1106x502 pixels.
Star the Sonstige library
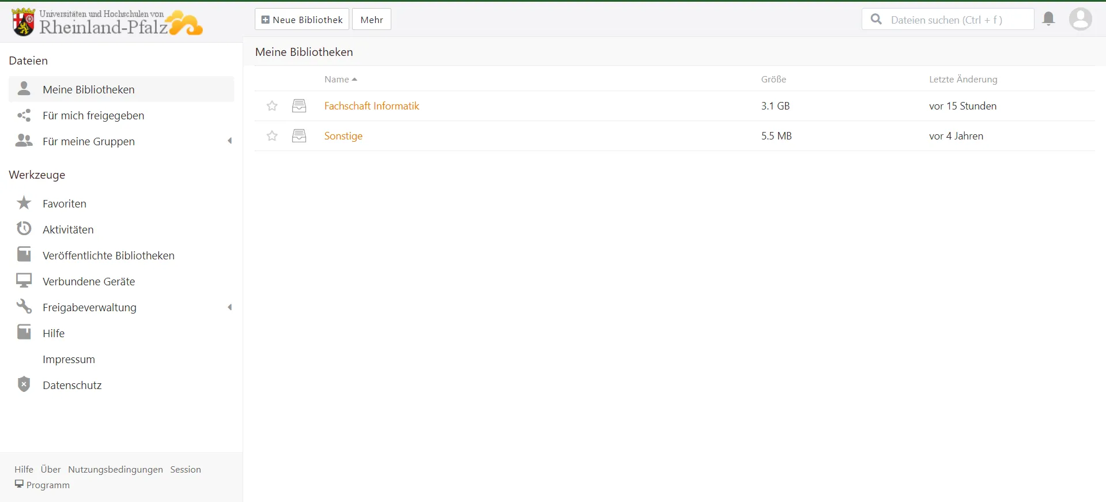(272, 136)
